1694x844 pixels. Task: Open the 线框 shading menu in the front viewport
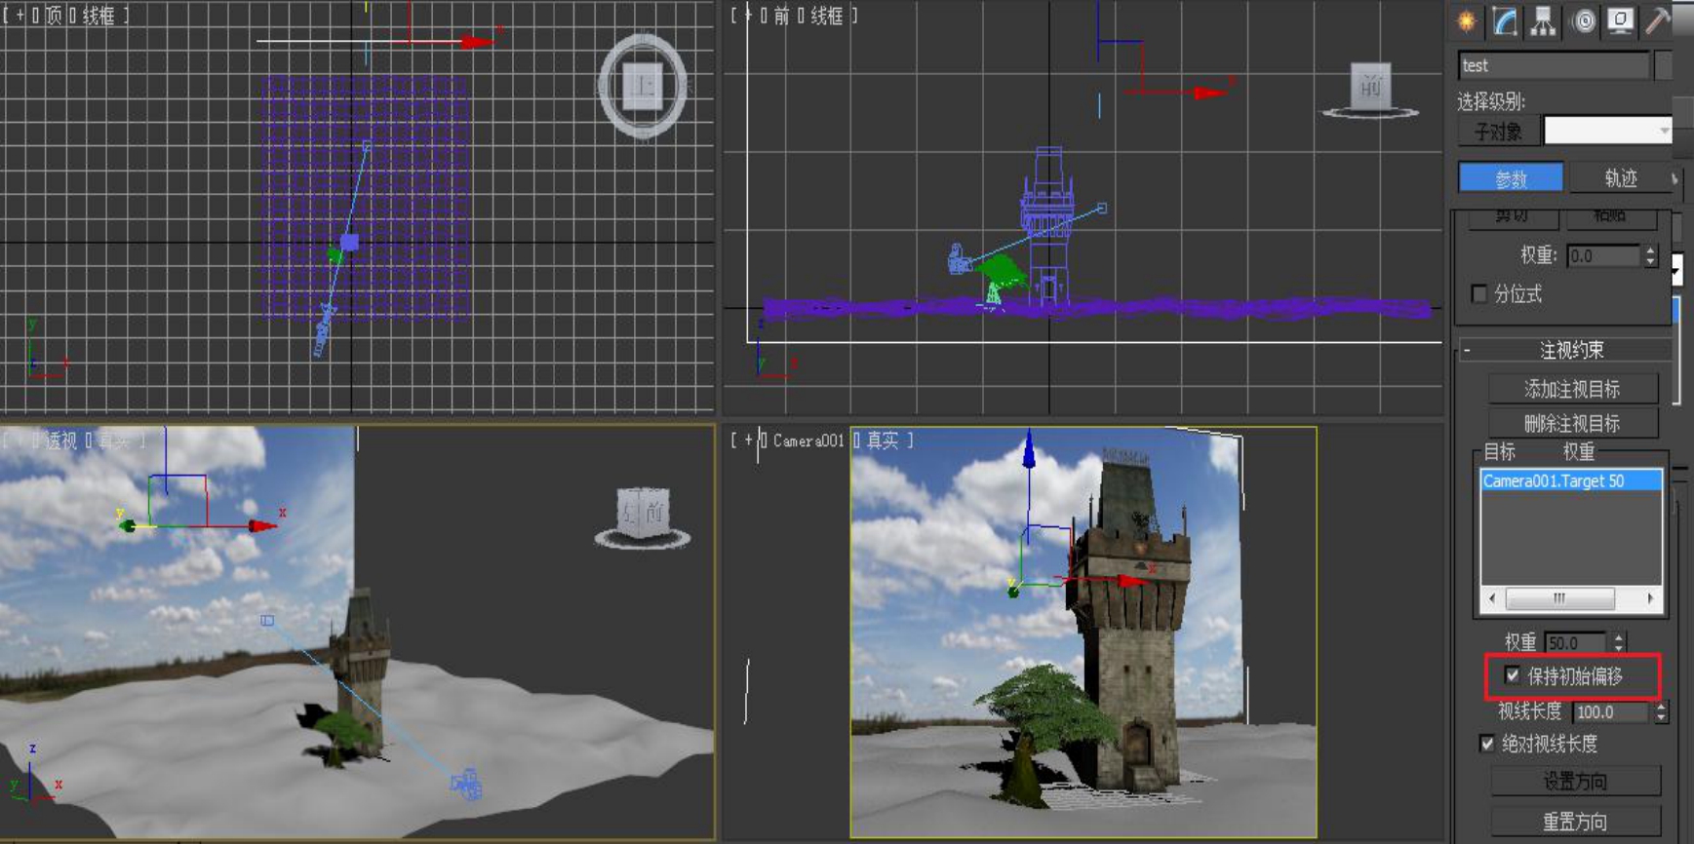(826, 16)
